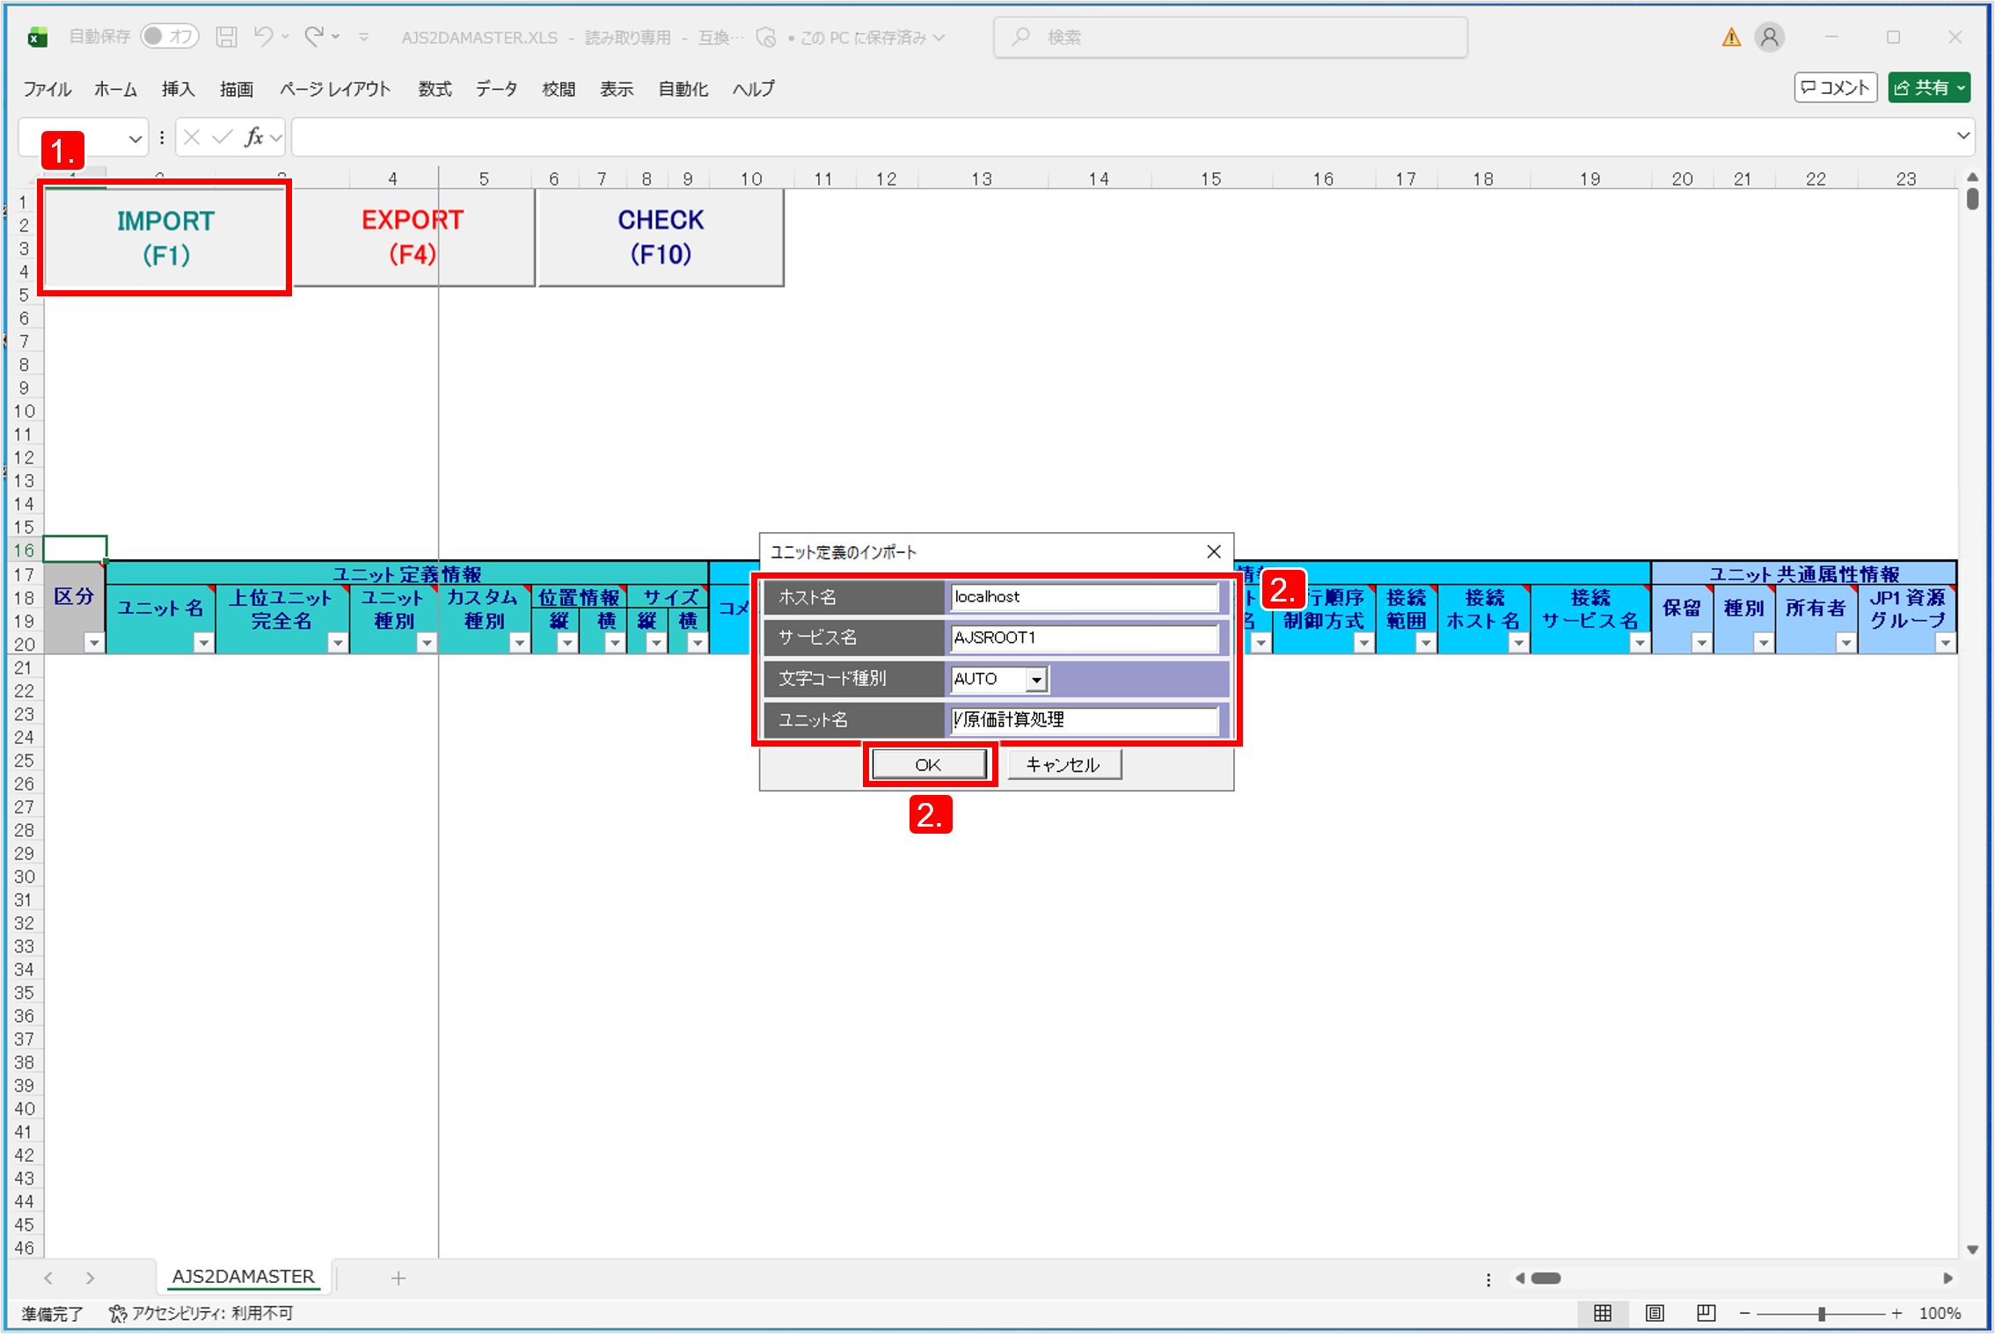This screenshot has height=1334, width=1995.
Task: Add a new sheet with plus icon
Action: click(x=398, y=1278)
